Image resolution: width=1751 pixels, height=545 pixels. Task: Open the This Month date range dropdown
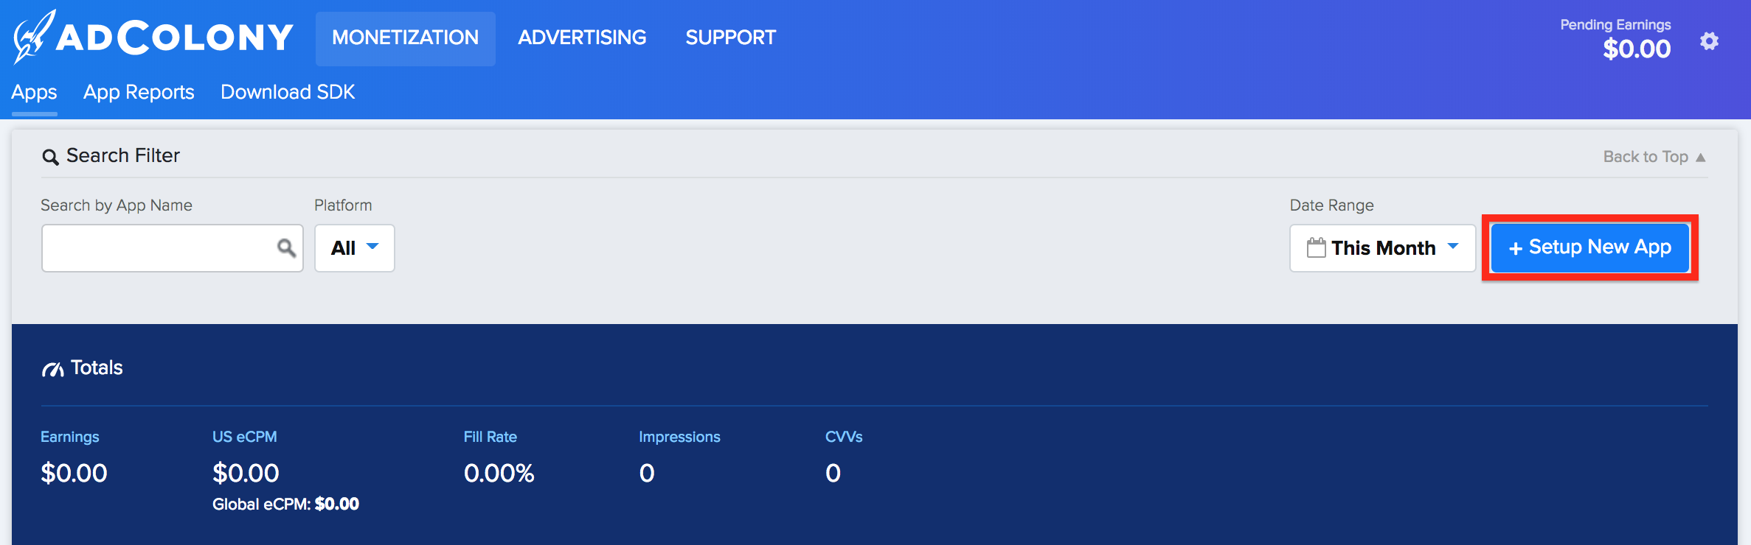pos(1382,248)
